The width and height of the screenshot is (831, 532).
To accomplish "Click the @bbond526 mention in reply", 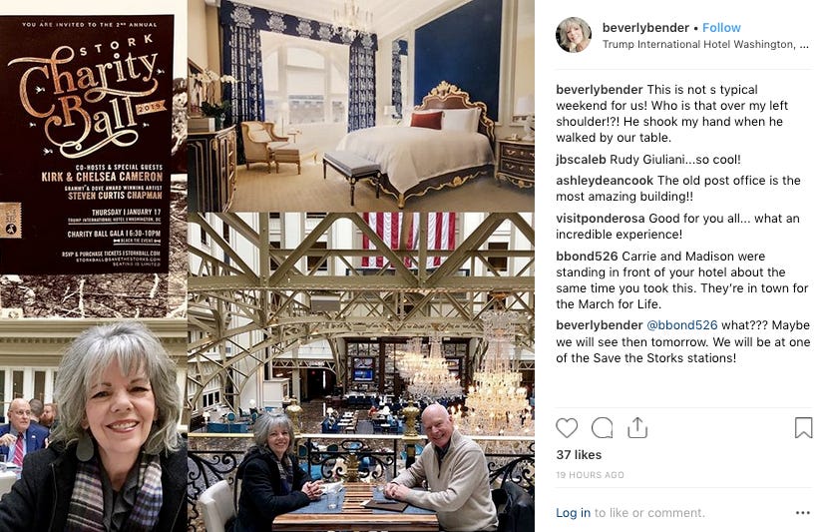I will point(682,325).
